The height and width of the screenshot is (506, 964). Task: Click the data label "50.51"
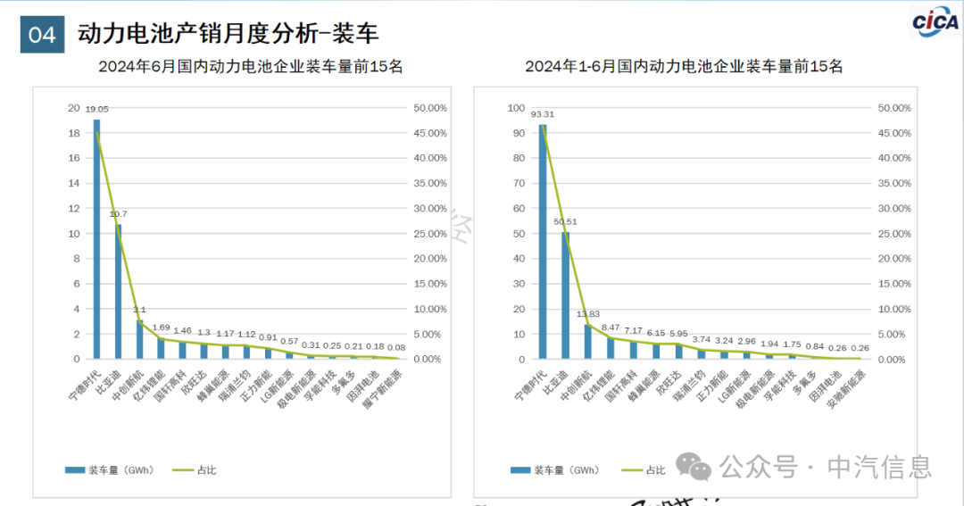[x=566, y=222]
